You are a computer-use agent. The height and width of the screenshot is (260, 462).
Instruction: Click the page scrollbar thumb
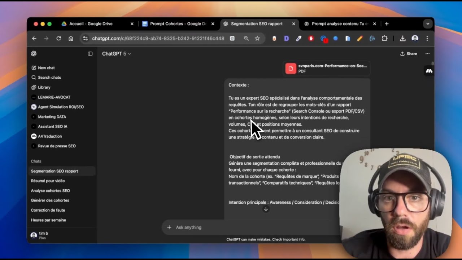[433, 64]
